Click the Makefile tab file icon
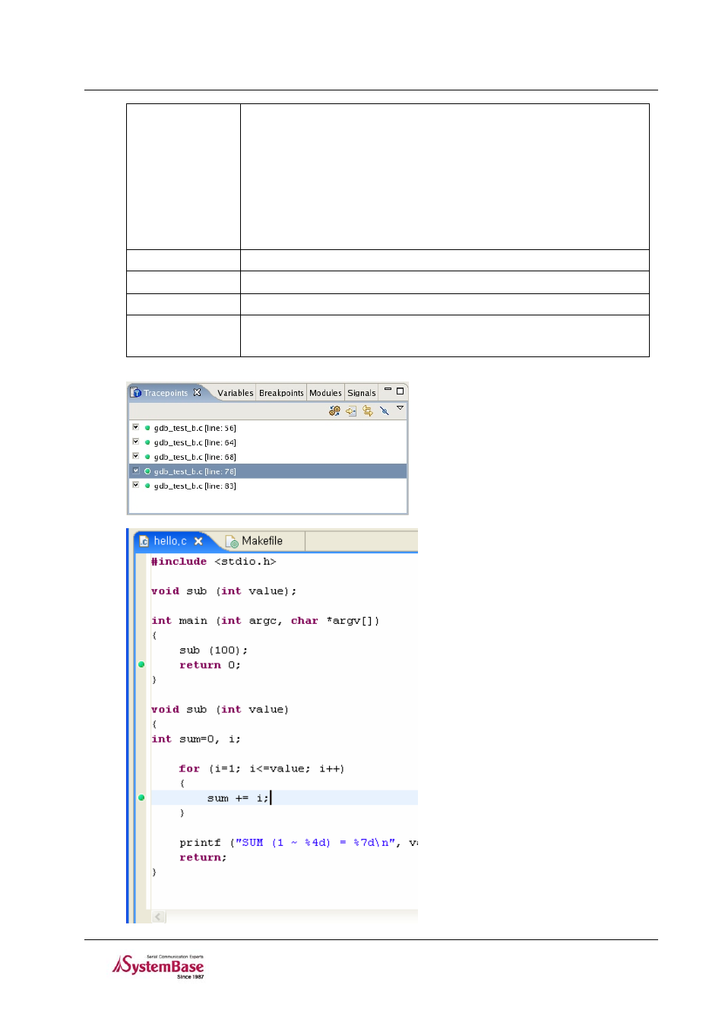 click(x=232, y=542)
